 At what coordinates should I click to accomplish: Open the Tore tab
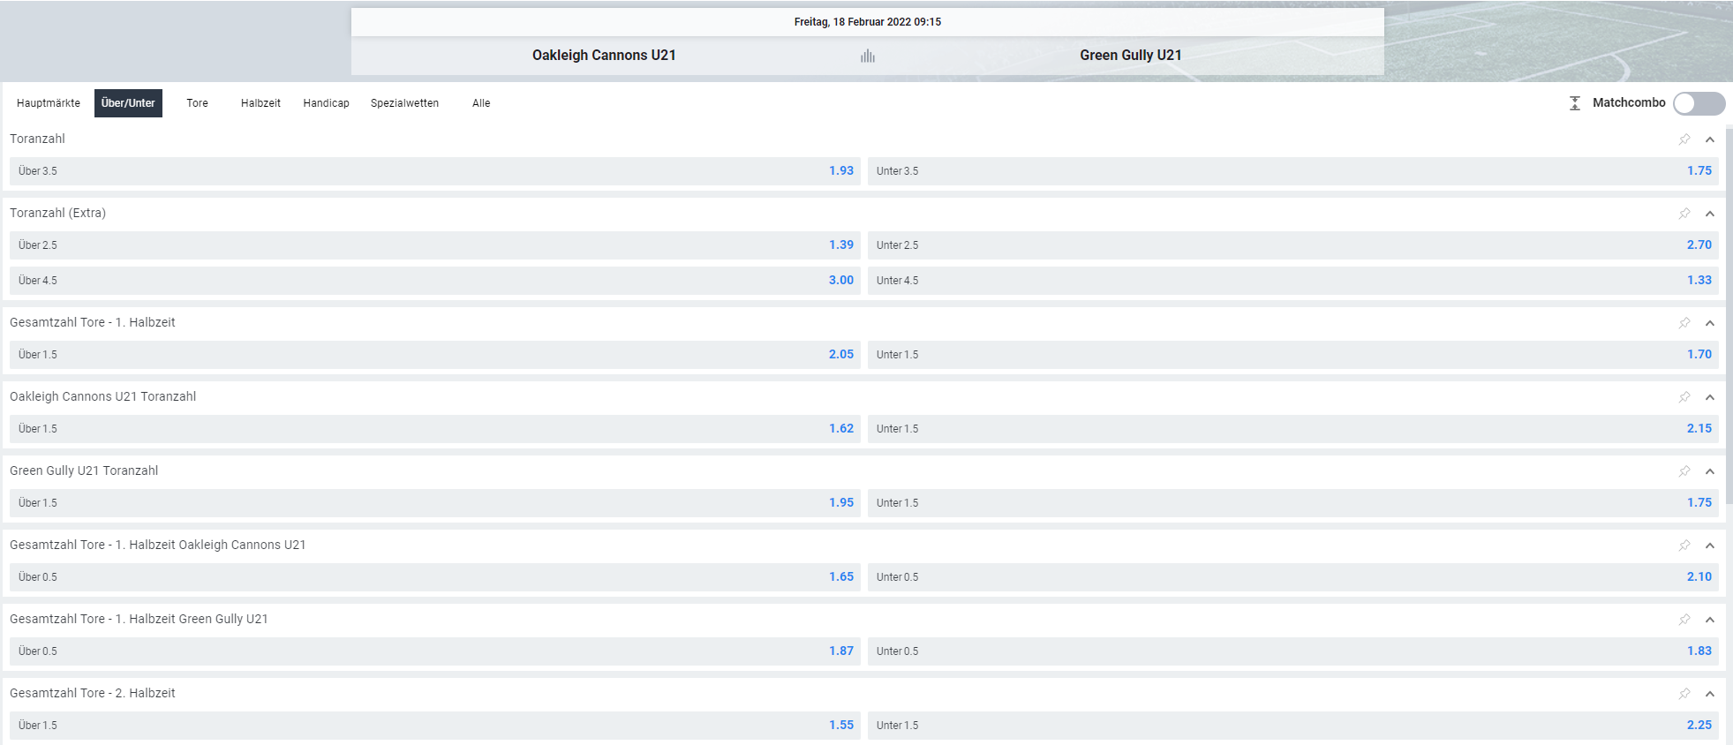pos(198,103)
